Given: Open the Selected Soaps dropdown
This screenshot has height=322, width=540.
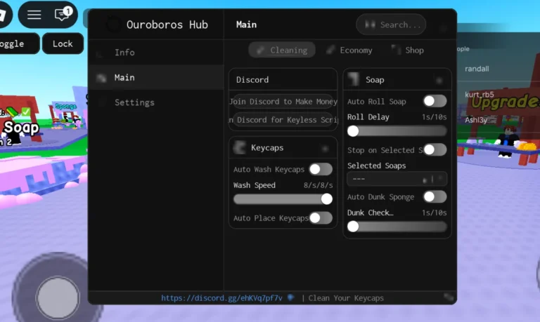Looking at the screenshot, I should tap(397, 179).
